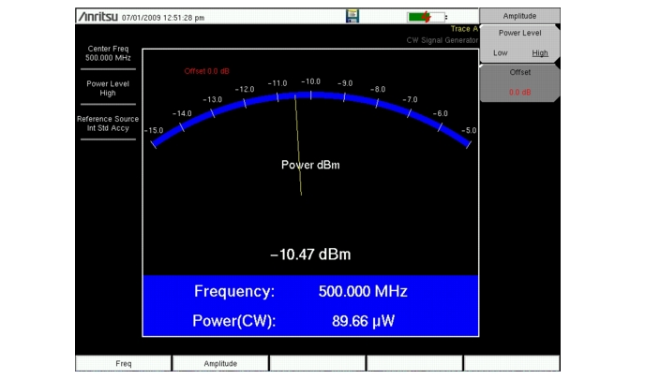Click the -8.0 gauge scale label
Screen dimensions: 645x379
[378, 90]
